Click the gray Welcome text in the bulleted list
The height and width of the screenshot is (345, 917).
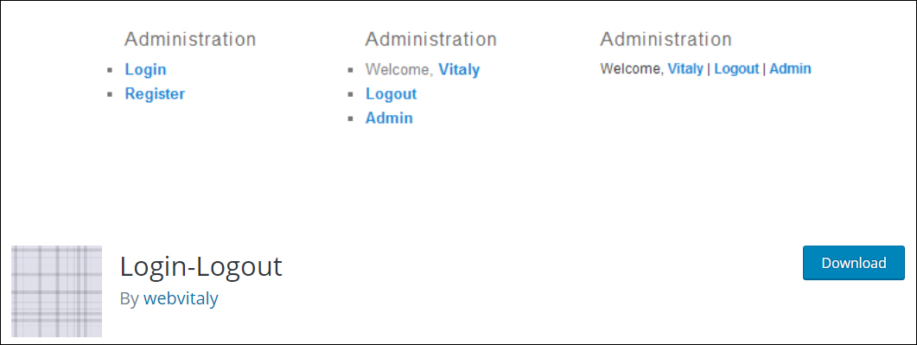400,69
